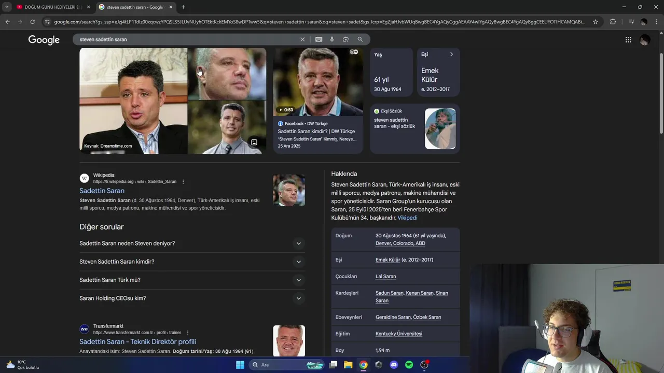664x373 pixels.
Task: Open Google apps grid
Action: [628, 40]
